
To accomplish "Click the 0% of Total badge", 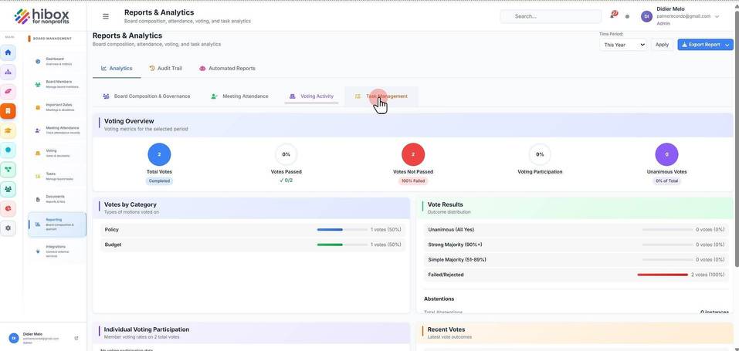I will (x=667, y=181).
